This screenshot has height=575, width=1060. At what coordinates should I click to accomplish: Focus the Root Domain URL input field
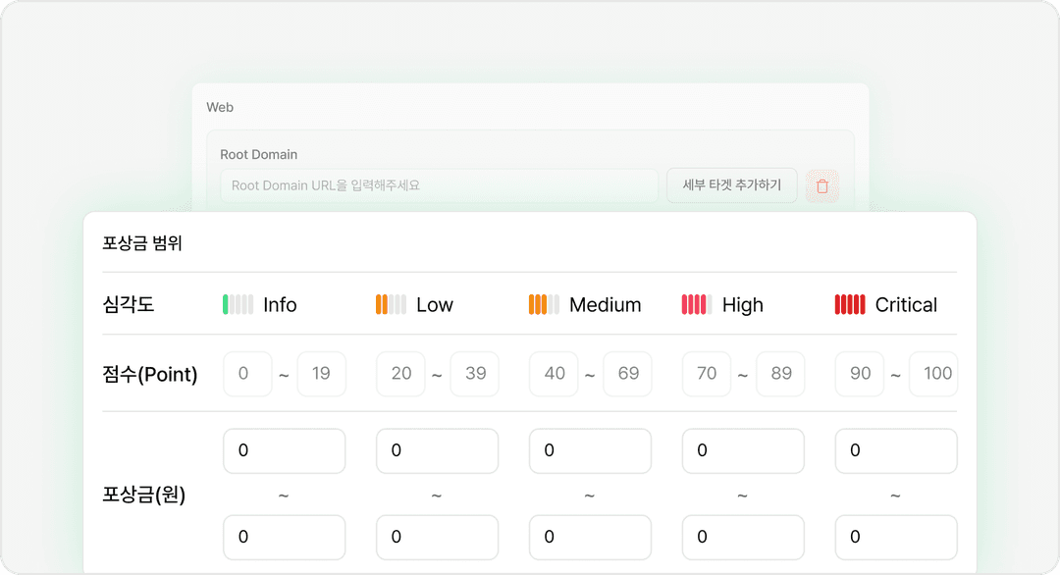[439, 185]
